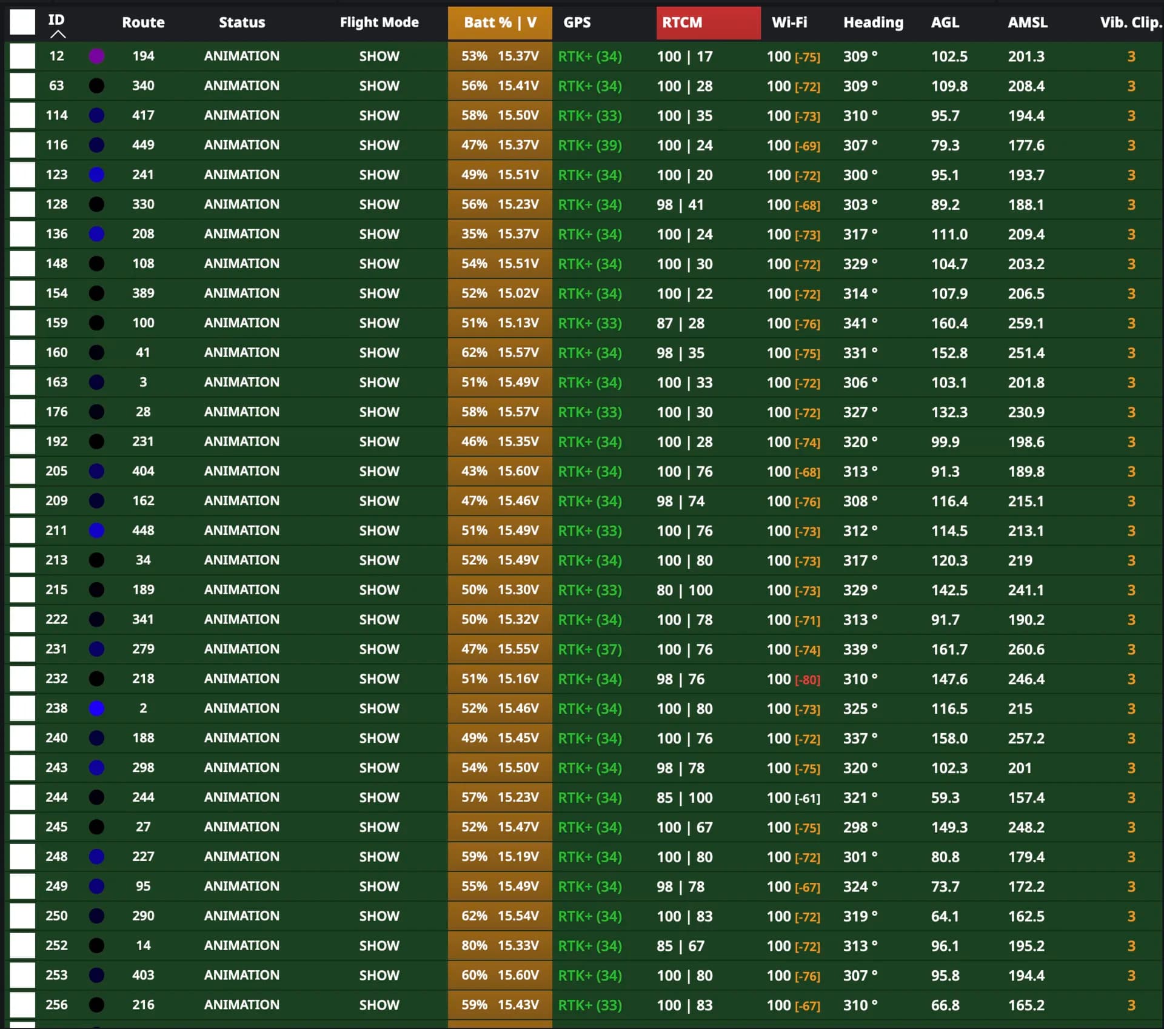Sort by AGL column header
Image resolution: width=1164 pixels, height=1029 pixels.
coord(945,22)
